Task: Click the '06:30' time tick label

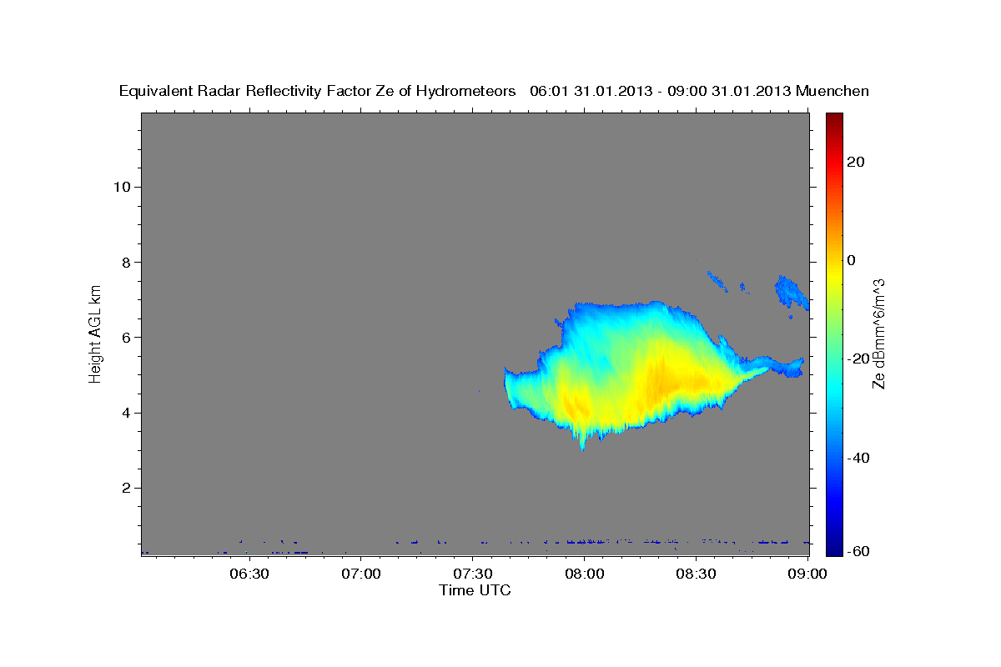Action: point(249,574)
